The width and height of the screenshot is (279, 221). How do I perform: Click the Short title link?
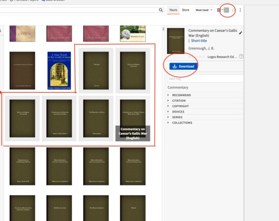(x=199, y=41)
